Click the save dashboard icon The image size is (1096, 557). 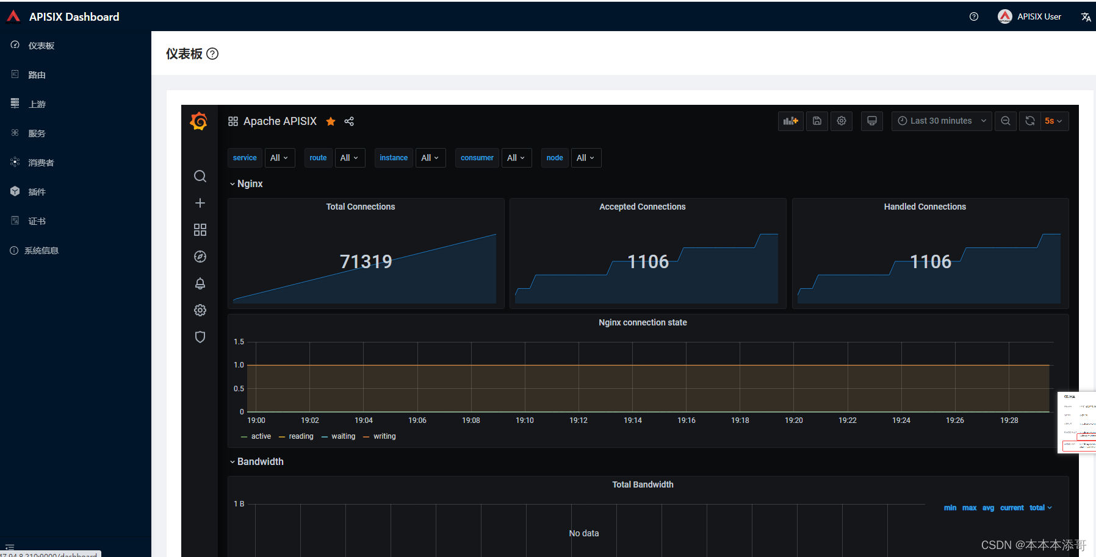(x=817, y=121)
